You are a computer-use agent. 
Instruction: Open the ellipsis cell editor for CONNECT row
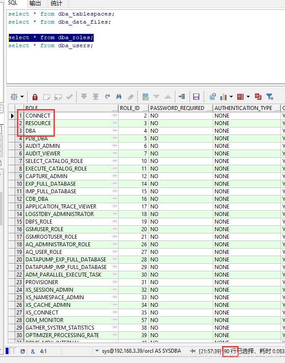pos(115,115)
